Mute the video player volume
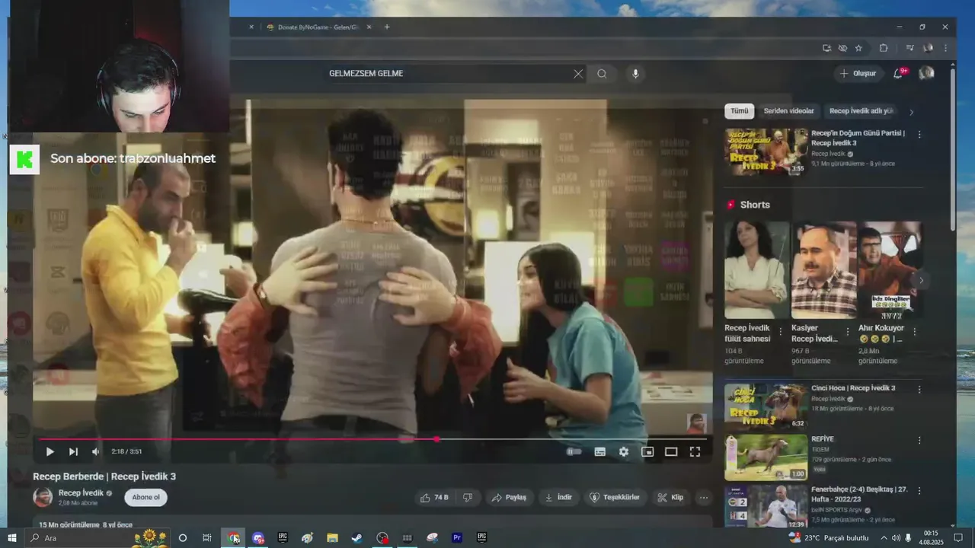Viewport: 975px width, 548px height. (x=96, y=451)
